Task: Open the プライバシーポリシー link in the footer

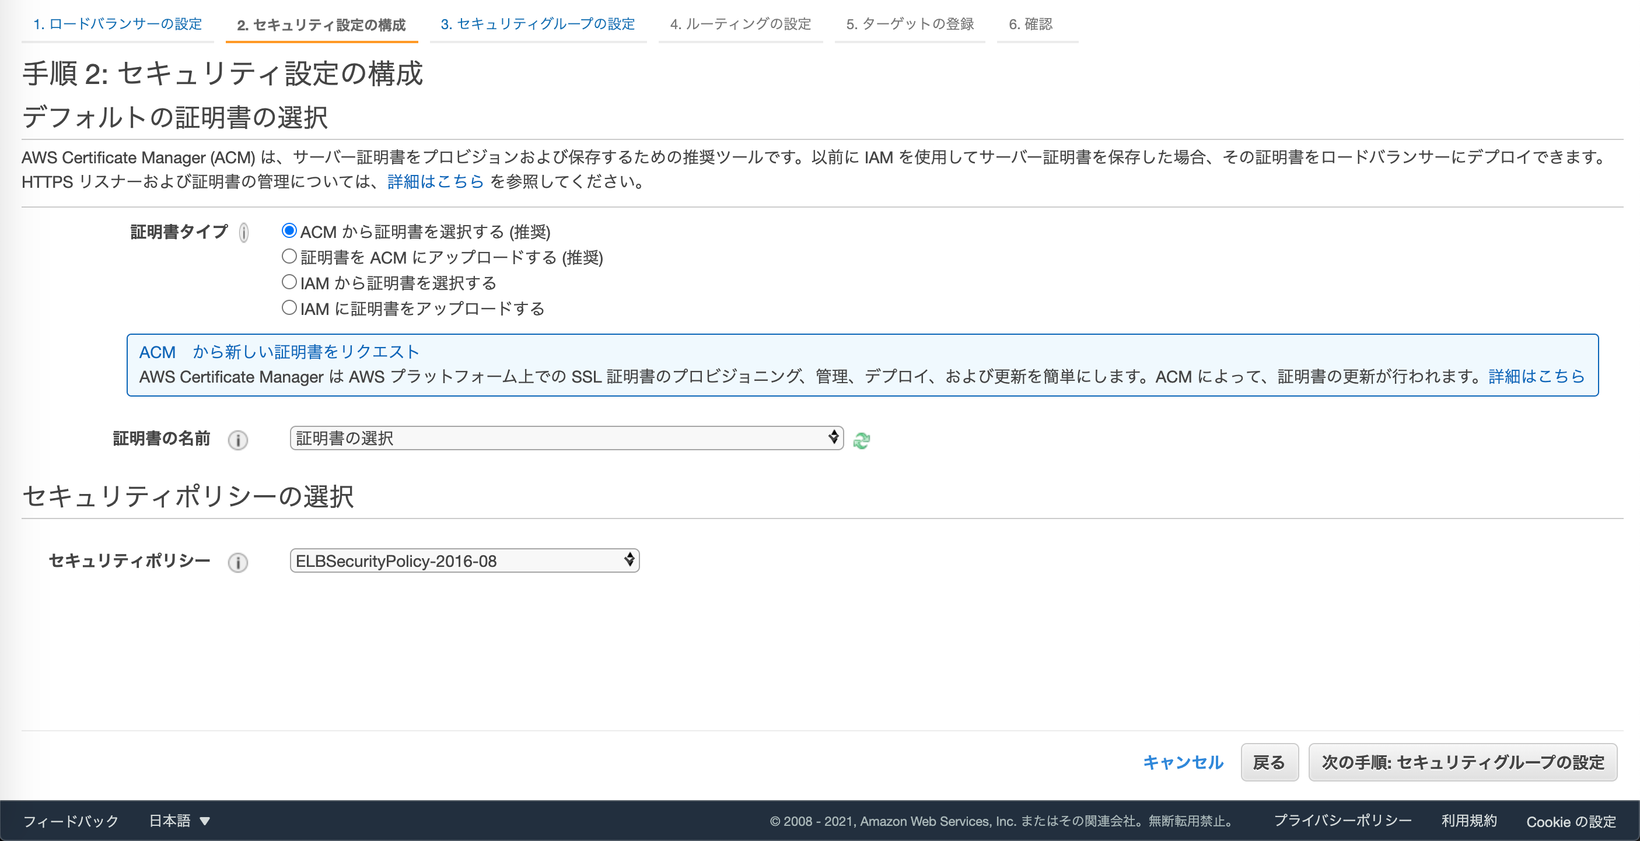Action: point(1343,821)
